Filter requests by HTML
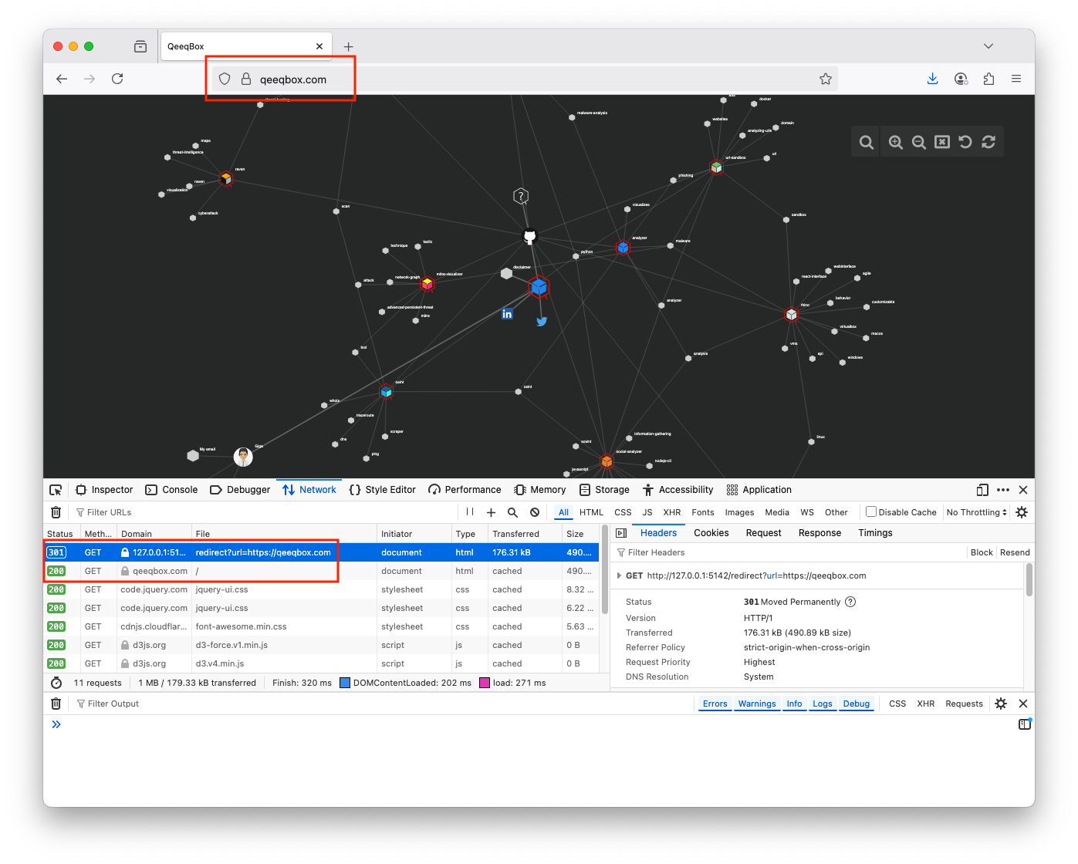This screenshot has height=864, width=1078. click(591, 512)
